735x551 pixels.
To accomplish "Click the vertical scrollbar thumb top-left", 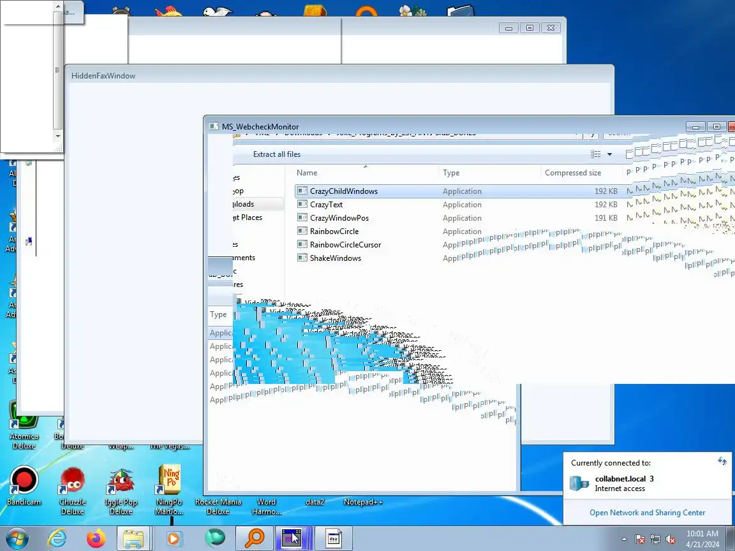I will [57, 70].
